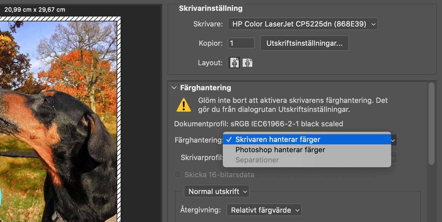The image size is (442, 222).
Task: Choose Skrivaren hanterar färger option
Action: [307, 140]
